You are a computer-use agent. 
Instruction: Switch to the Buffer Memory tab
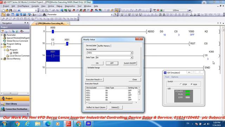pyautogui.click(x=104, y=46)
